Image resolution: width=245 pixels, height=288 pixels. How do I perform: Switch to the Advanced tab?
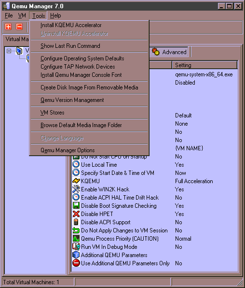[x=169, y=52]
